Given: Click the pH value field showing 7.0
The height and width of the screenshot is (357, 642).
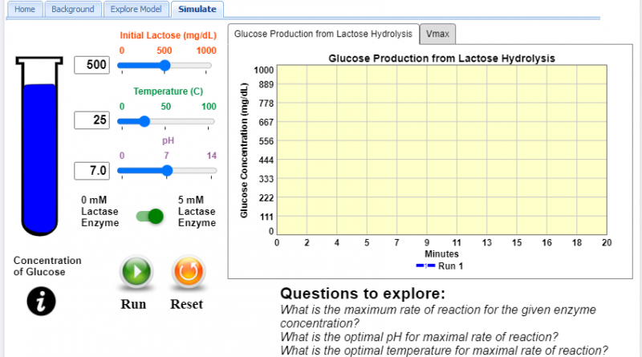Looking at the screenshot, I should (91, 170).
